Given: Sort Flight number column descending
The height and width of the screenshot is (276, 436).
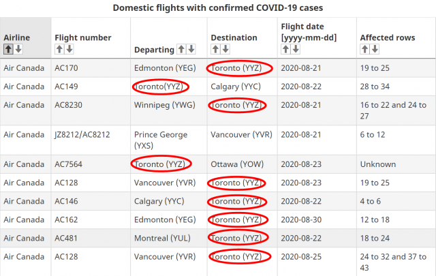Looking at the screenshot, I should 69,49.
